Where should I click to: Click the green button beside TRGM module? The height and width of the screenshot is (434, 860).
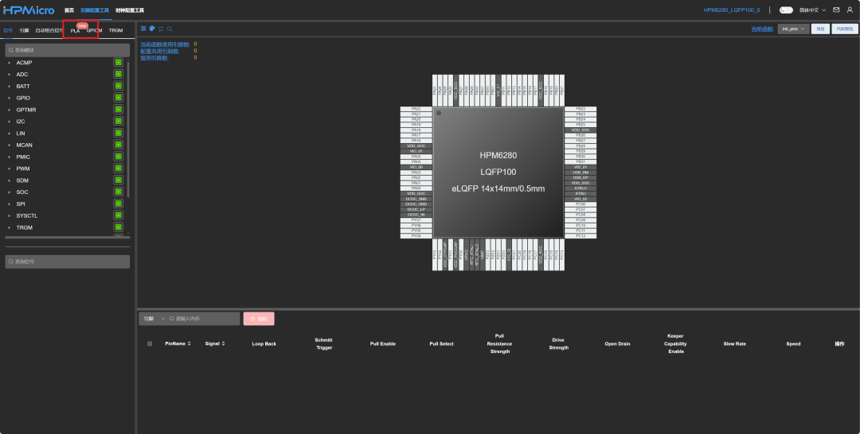pos(118,227)
